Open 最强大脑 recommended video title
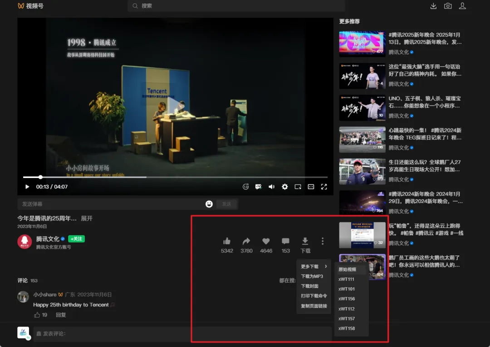This screenshot has width=490, height=347. click(x=425, y=70)
